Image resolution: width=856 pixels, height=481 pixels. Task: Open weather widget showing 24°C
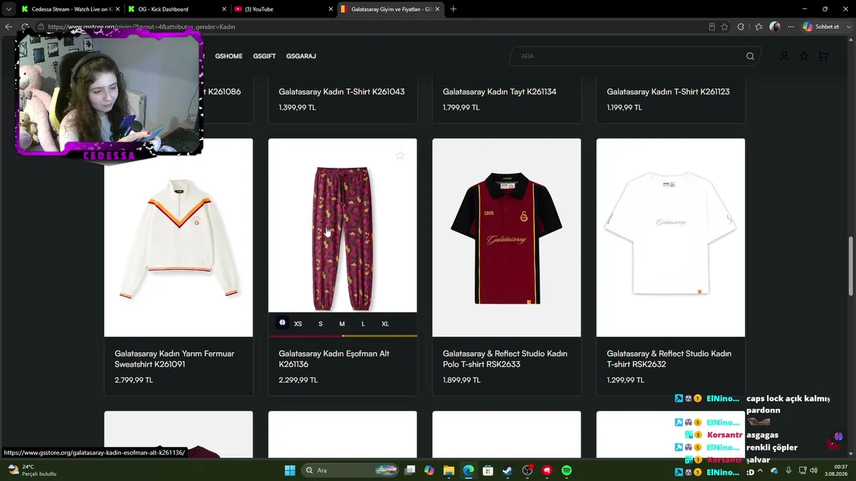(32, 470)
